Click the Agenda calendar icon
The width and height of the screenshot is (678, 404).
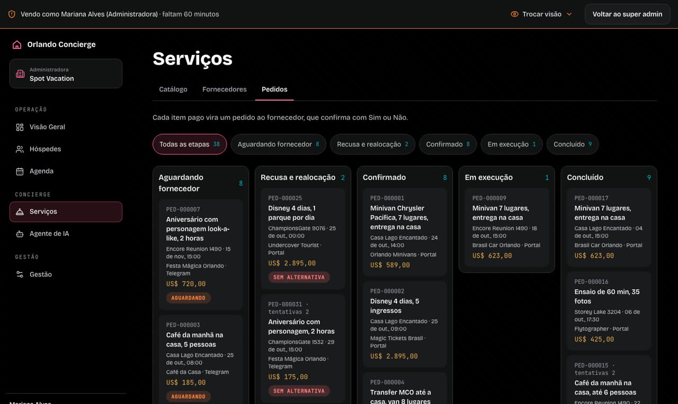[20, 171]
